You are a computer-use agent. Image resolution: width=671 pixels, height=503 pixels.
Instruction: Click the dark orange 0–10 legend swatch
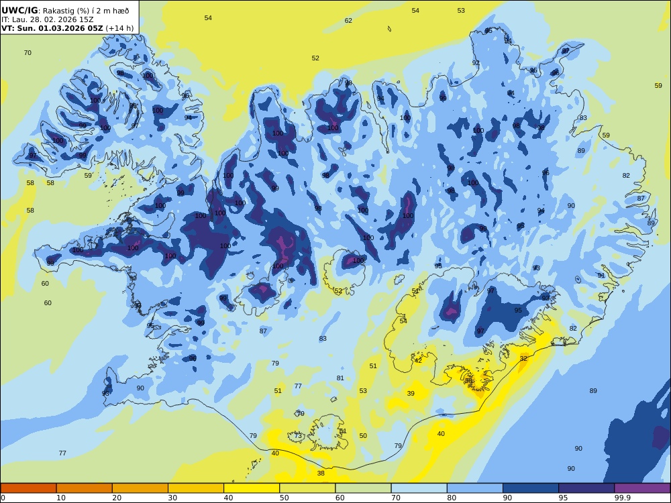coord(28,488)
